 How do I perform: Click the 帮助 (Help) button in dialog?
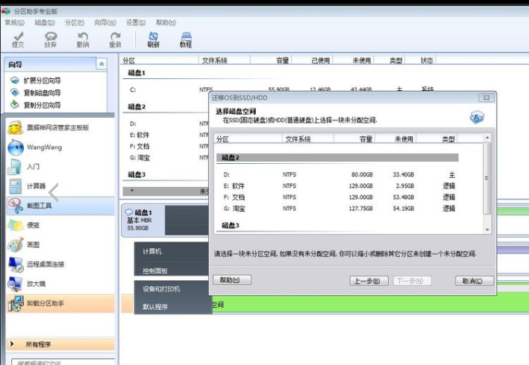[231, 280]
